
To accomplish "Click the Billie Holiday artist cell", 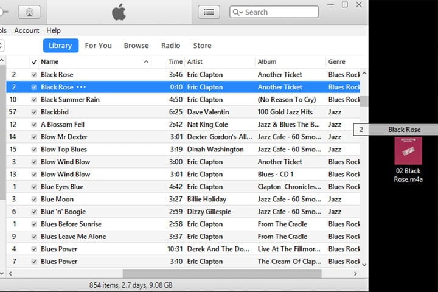I will click(206, 200).
